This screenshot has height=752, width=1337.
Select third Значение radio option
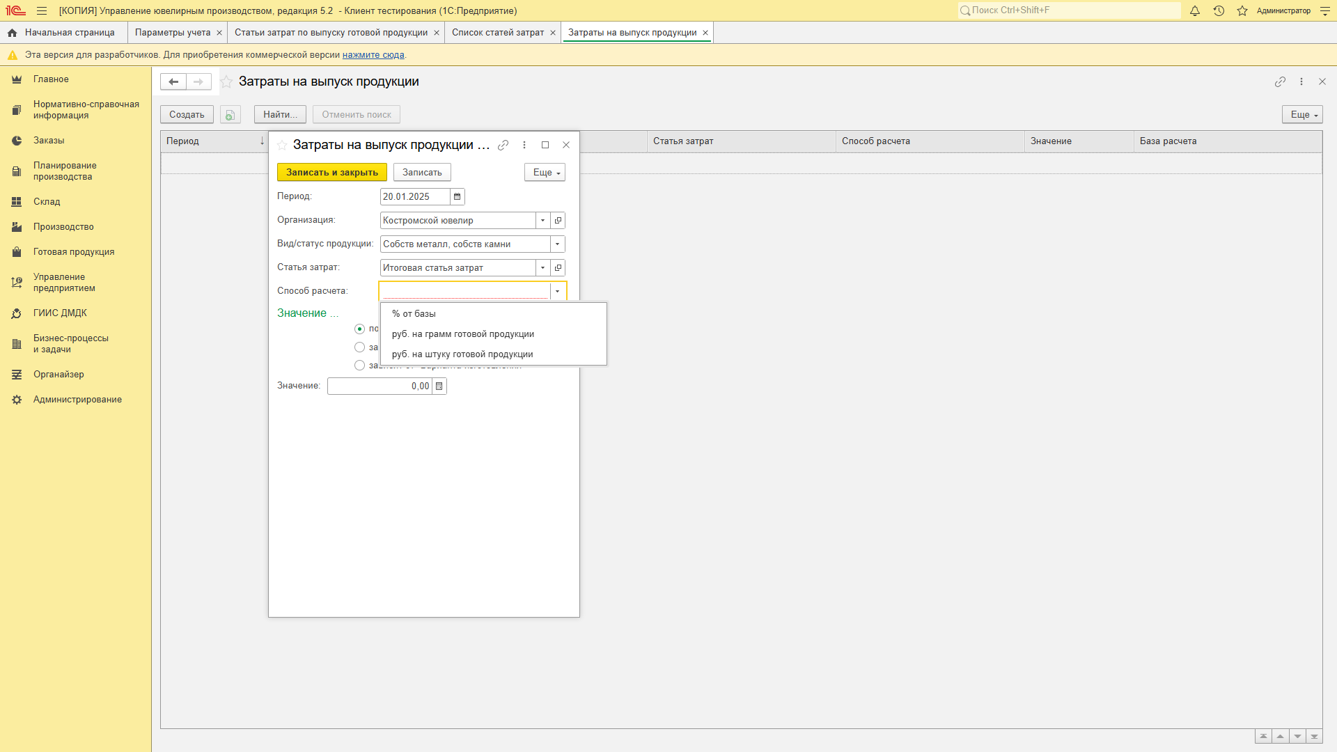(x=359, y=366)
